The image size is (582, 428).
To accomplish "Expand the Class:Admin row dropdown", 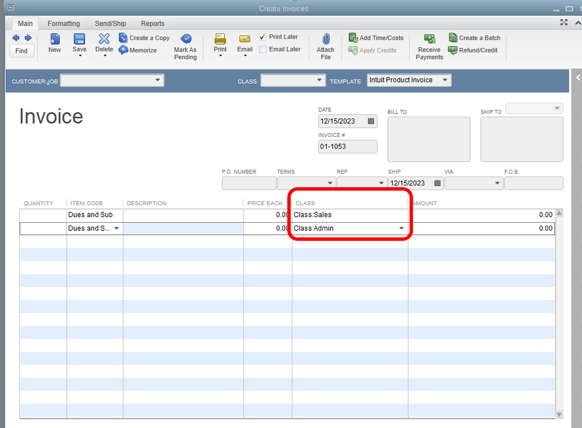I will 401,229.
